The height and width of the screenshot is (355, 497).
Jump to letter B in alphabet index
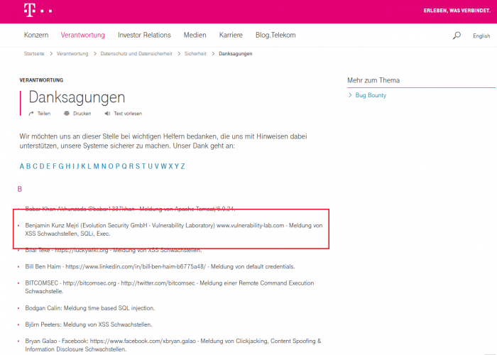pyautogui.click(x=28, y=166)
